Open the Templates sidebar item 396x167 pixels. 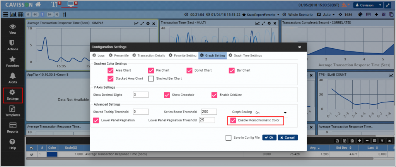click(12, 112)
